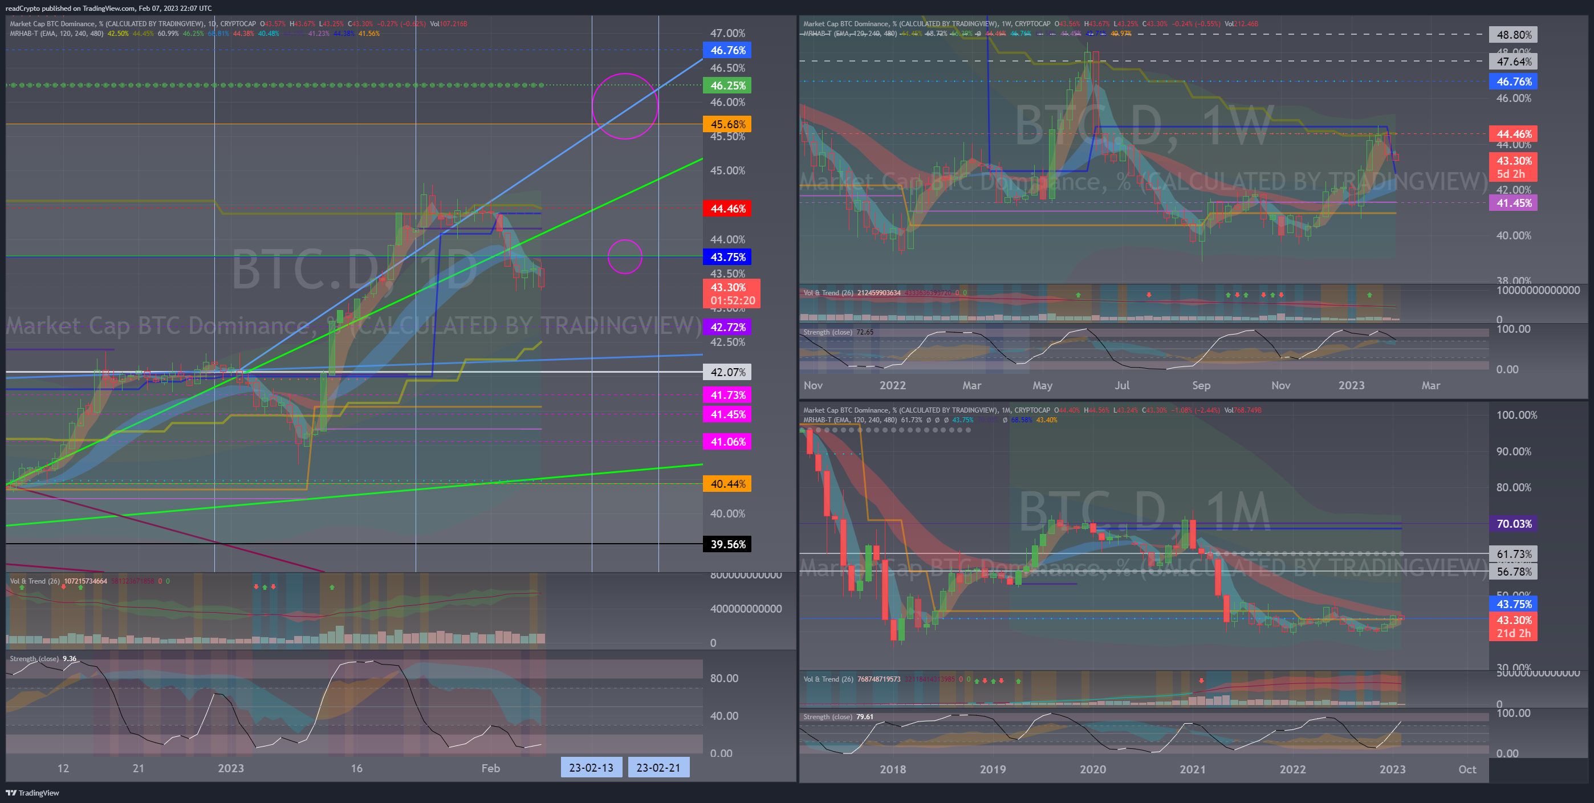Click the daily chart MRHAB-T (EMA, 120, 240, 480) legend

(x=57, y=34)
